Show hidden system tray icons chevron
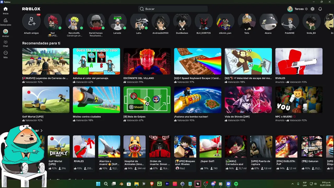Image resolution: width=334 pixels, height=188 pixels. 292,184
